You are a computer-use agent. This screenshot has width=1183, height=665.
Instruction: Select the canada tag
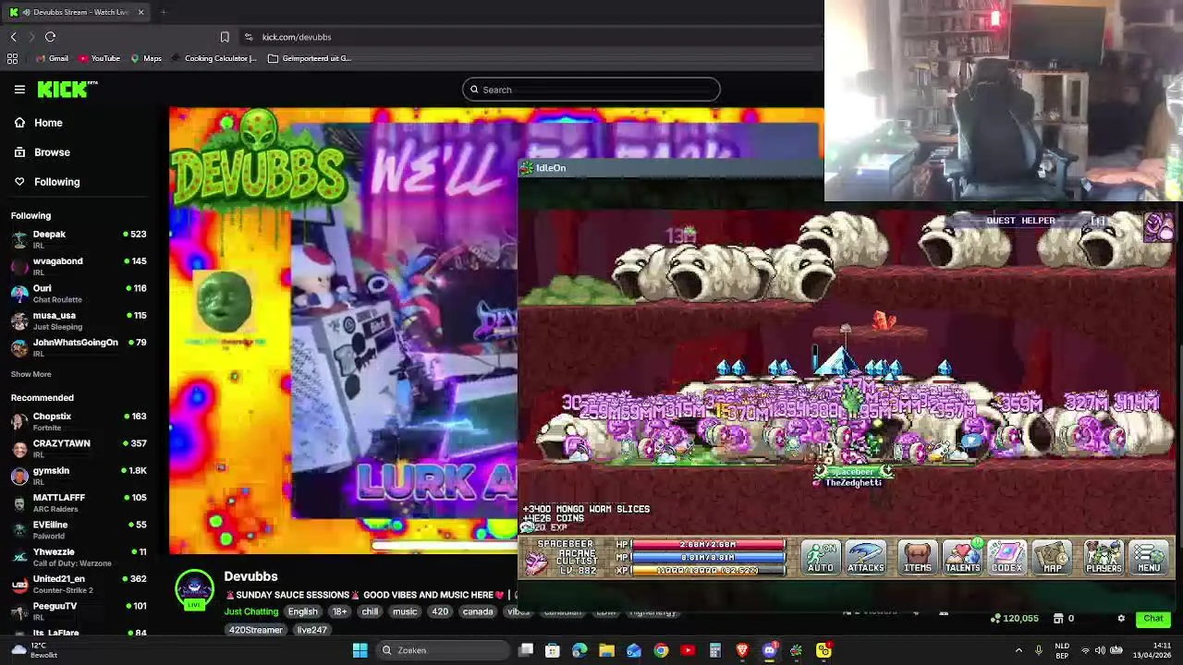click(x=478, y=611)
